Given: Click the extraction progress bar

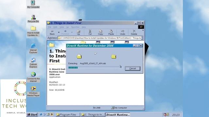Looking at the screenshot, I should (95, 68).
